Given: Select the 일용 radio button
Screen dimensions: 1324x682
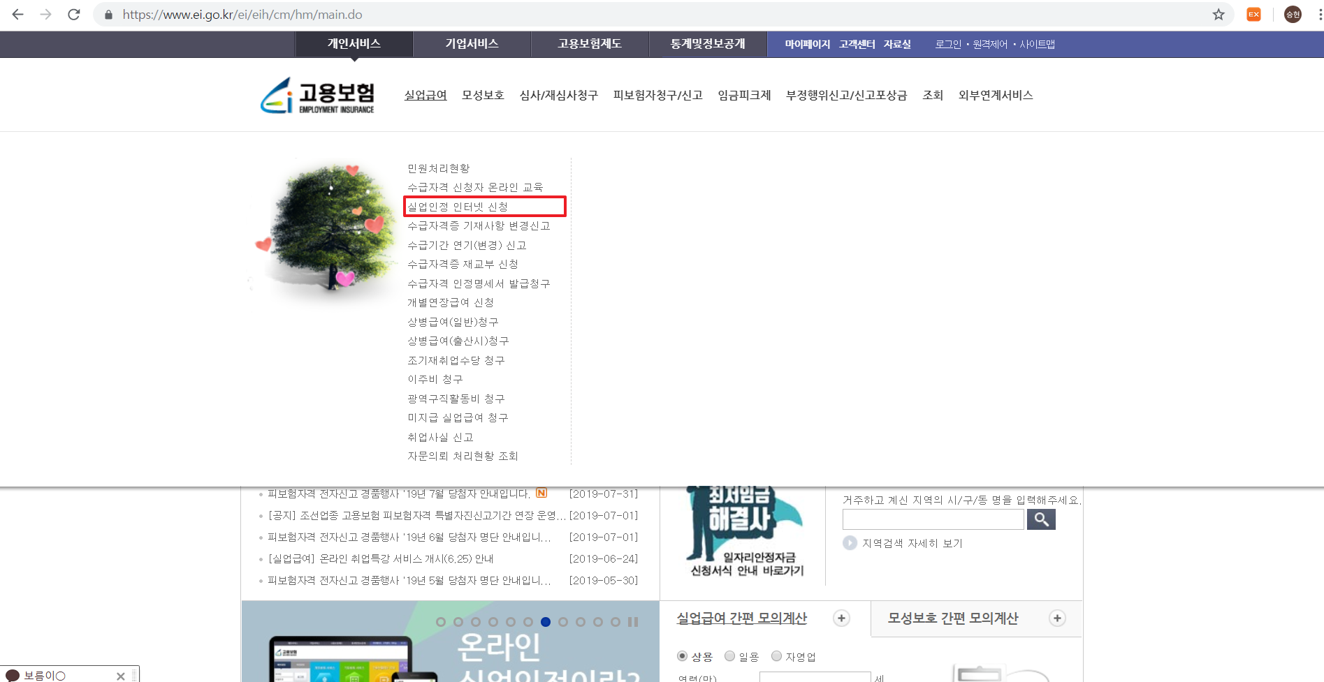Looking at the screenshot, I should (x=729, y=656).
